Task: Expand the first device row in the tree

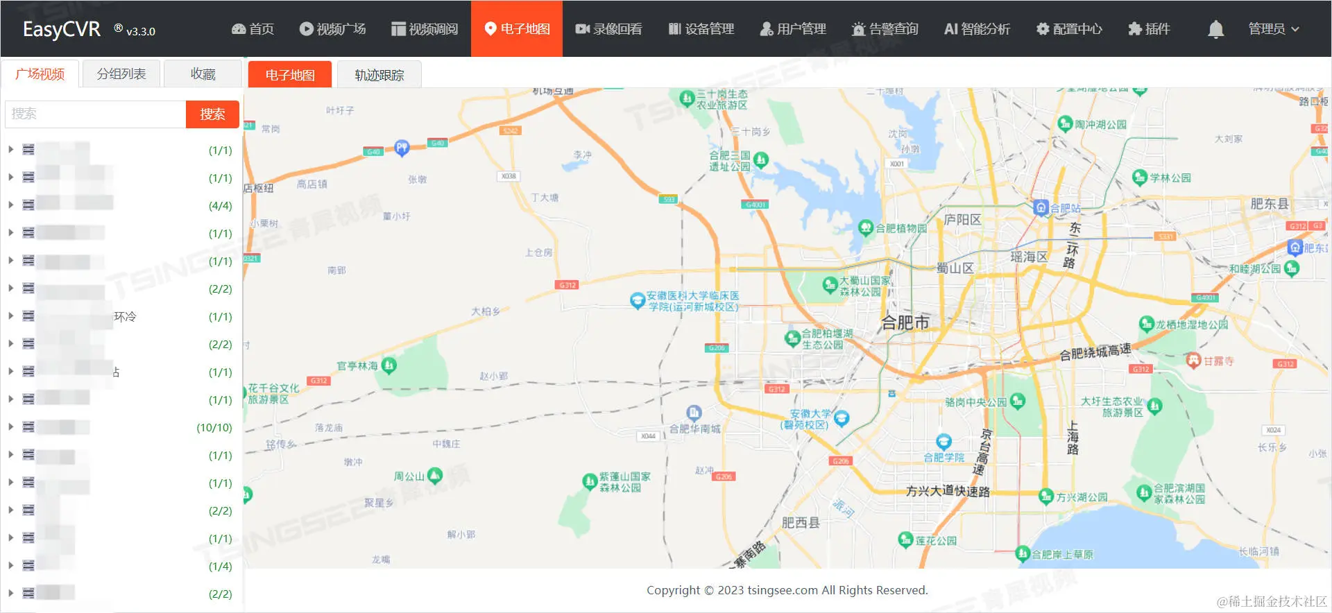Action: click(10, 149)
